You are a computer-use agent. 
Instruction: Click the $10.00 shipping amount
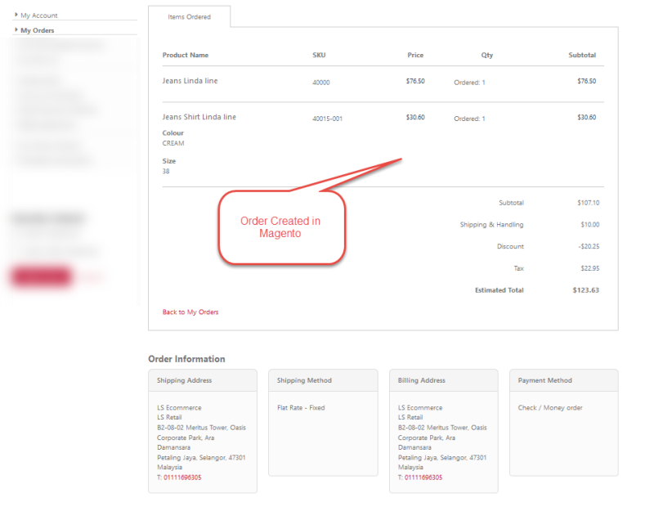point(590,225)
